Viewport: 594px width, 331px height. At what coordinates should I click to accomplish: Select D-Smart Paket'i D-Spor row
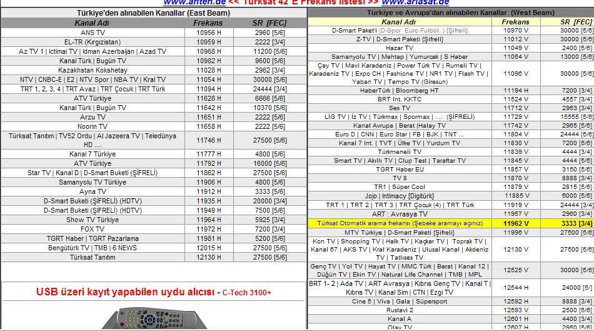pos(451,30)
